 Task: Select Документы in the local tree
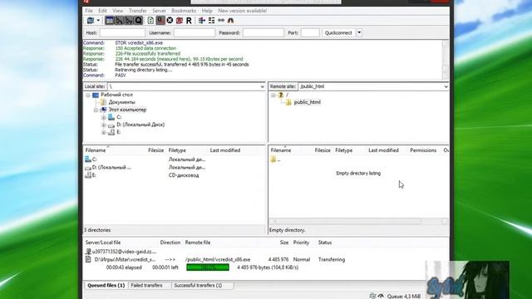(122, 102)
